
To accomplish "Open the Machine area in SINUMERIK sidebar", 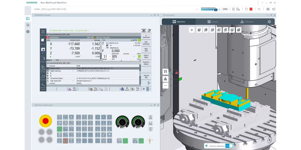I will pos(43,33).
